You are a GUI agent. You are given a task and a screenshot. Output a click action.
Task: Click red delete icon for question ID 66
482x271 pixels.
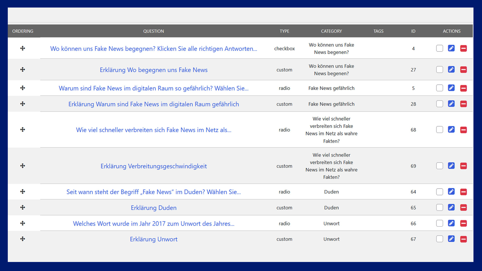click(463, 223)
